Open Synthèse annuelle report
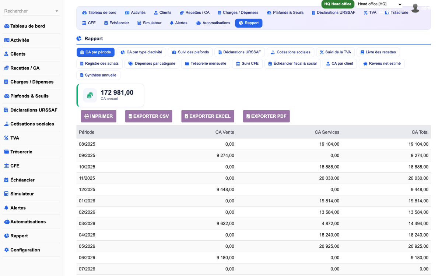Screen dimensions: 442x276 pyautogui.click(x=98, y=75)
